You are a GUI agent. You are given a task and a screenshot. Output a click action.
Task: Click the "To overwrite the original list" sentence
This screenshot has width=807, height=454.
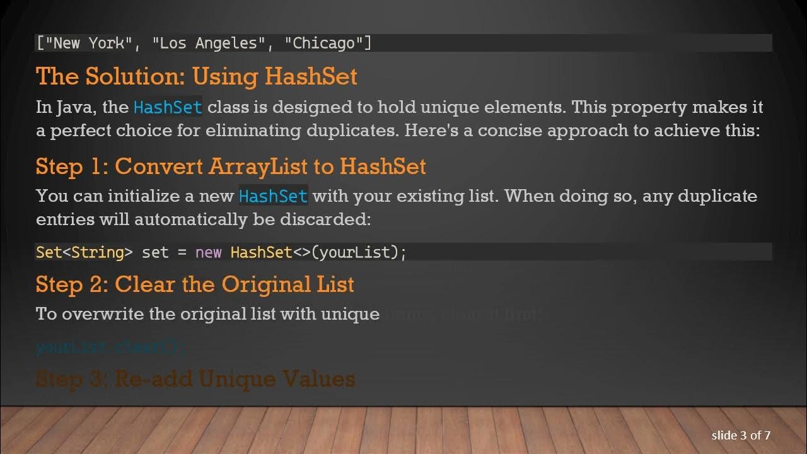click(x=208, y=313)
